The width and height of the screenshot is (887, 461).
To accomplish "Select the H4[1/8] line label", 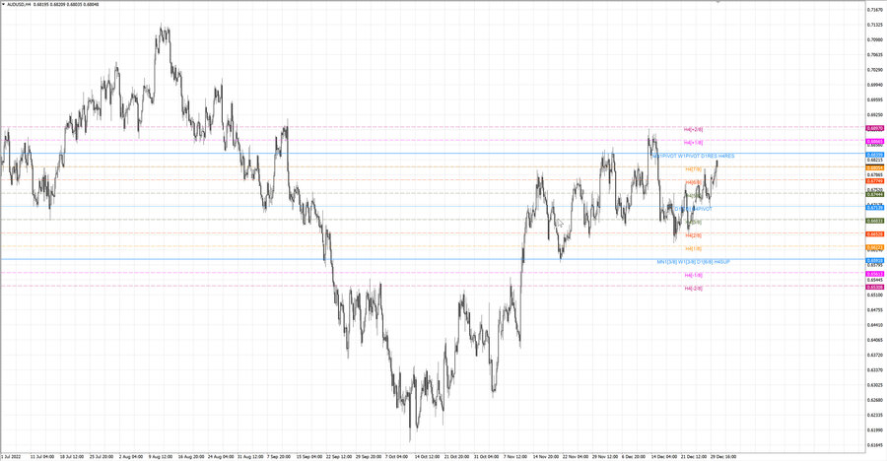I will (x=694, y=248).
